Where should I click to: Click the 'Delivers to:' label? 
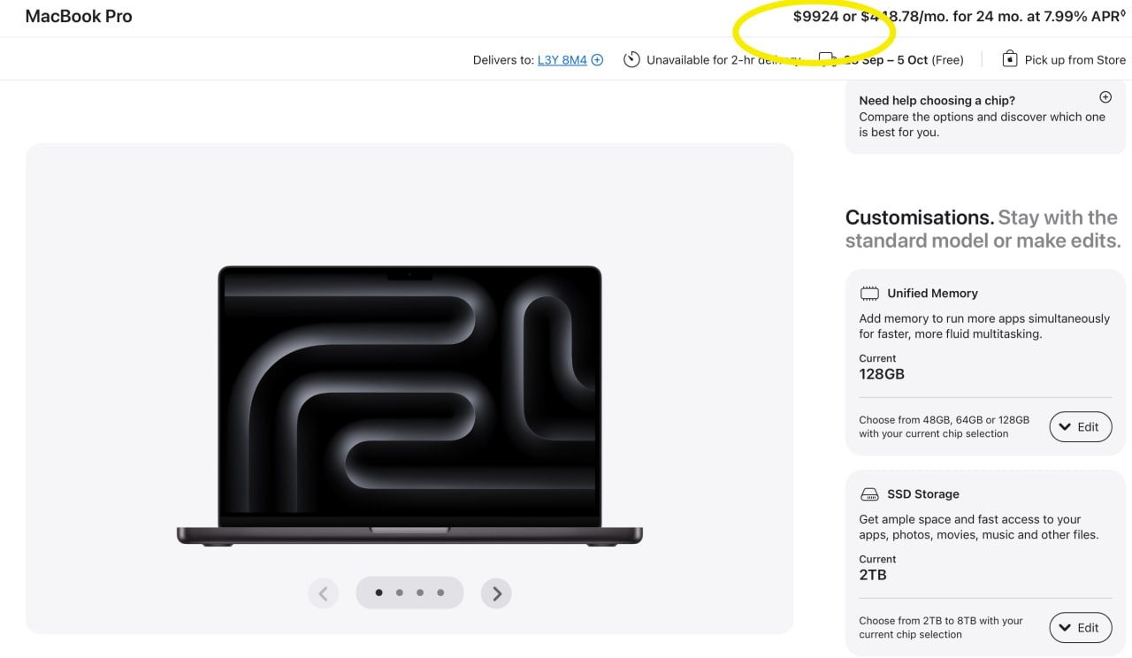click(503, 60)
